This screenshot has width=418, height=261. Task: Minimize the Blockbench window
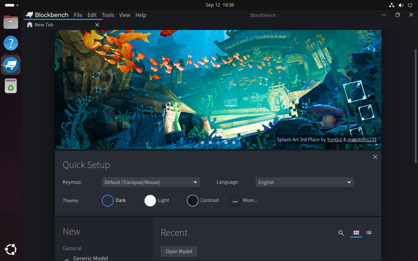(384, 15)
